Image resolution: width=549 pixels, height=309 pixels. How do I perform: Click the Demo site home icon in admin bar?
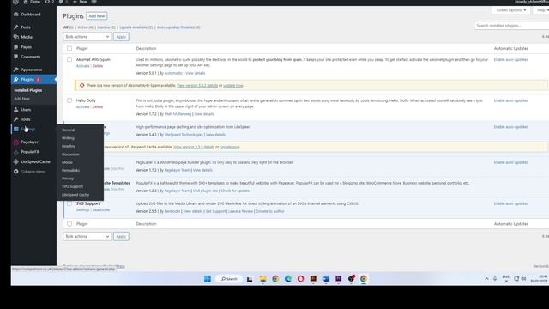pyautogui.click(x=25, y=2)
